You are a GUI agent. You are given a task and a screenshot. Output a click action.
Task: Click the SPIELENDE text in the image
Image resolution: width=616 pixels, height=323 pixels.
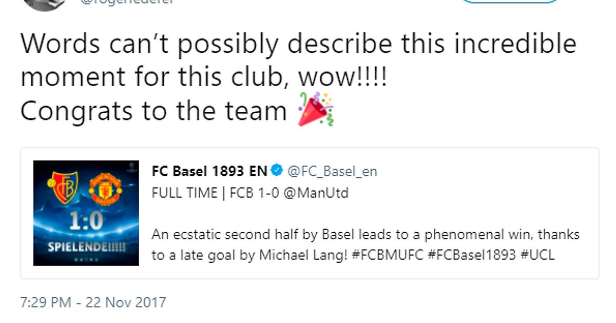[86, 247]
